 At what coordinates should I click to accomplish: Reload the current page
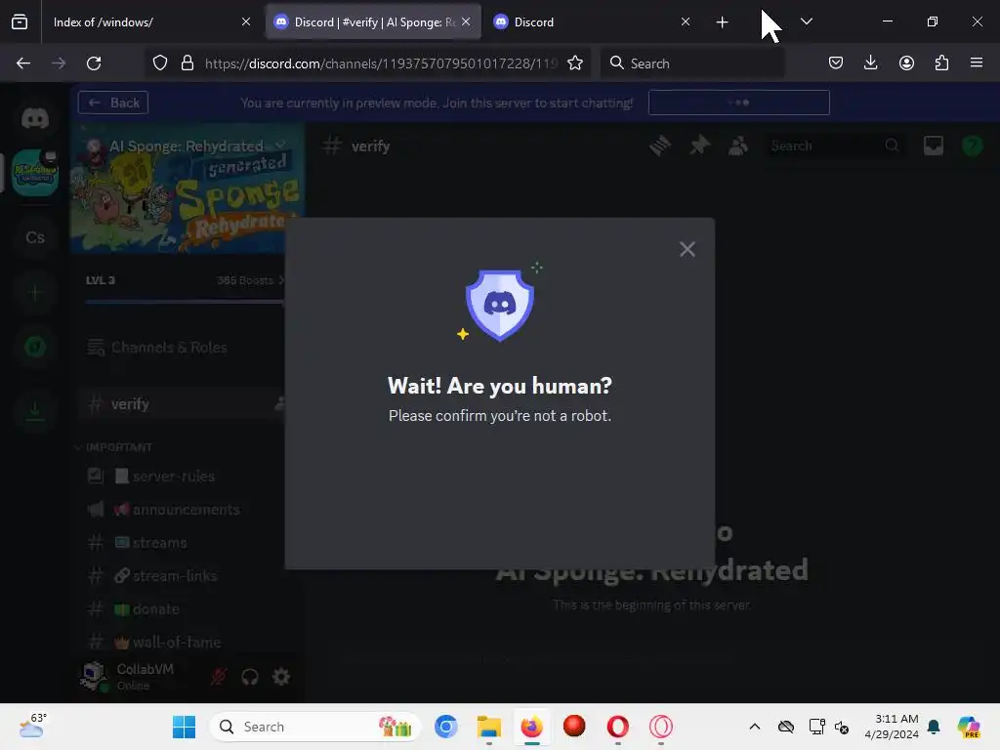point(94,63)
